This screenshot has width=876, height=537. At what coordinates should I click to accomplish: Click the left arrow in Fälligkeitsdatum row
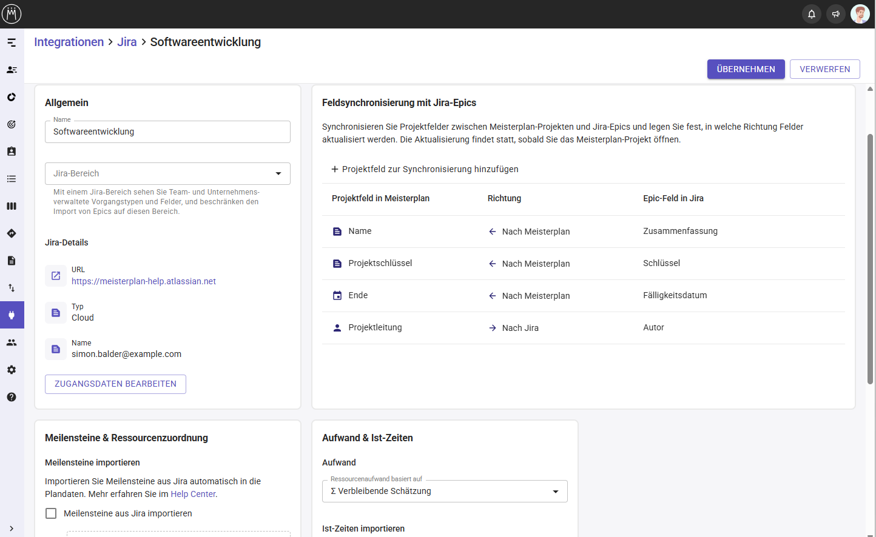(493, 296)
